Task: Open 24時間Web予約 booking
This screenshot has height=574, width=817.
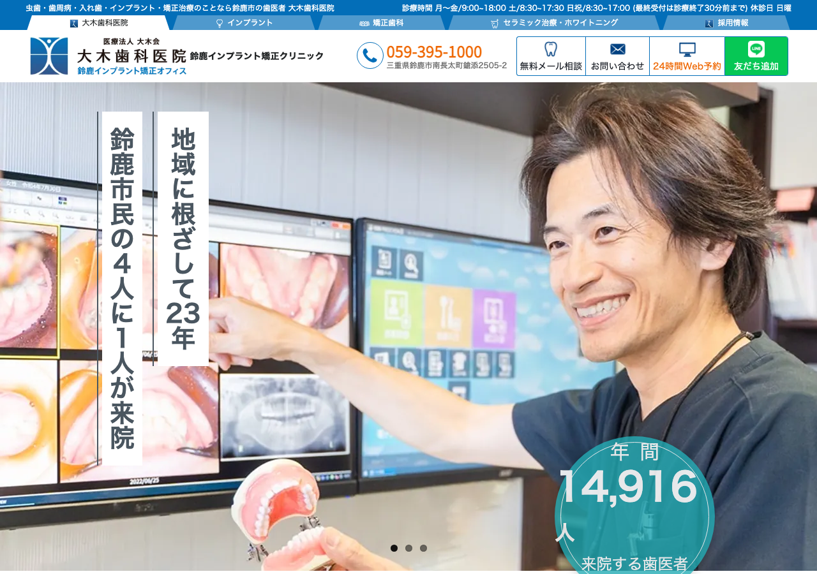Action: [687, 56]
